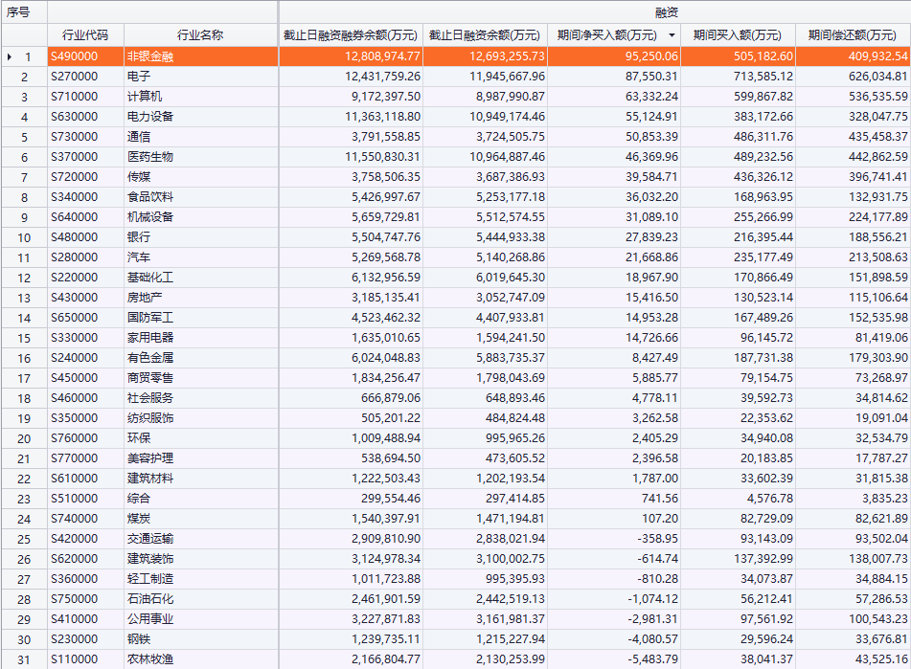Viewport: 911px width, 669px height.
Task: Sort by 行业代码 column header
Action: point(85,35)
